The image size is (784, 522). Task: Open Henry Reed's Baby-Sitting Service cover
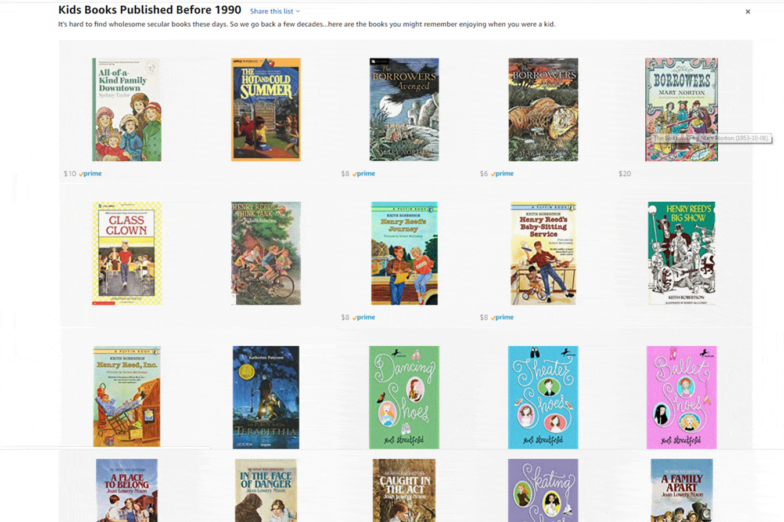(543, 253)
